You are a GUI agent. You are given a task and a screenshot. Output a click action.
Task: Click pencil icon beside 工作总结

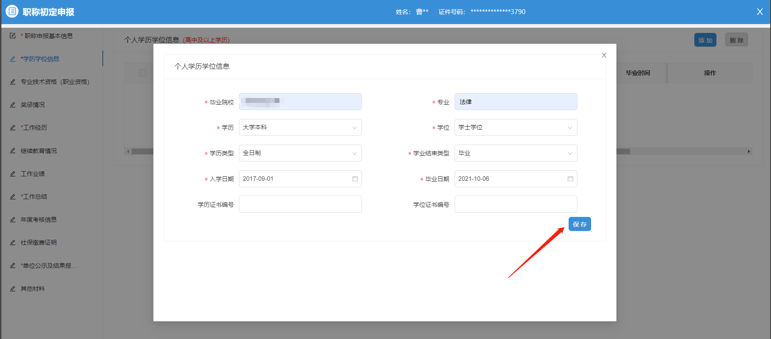tap(12, 196)
